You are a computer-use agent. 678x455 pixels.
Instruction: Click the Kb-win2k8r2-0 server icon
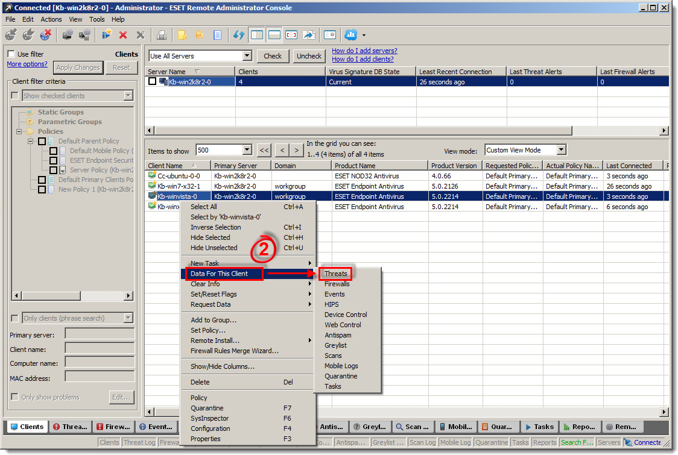tap(163, 81)
